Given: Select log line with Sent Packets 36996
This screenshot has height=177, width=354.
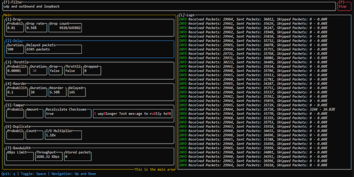Looking at the screenshot, I should [253, 161].
